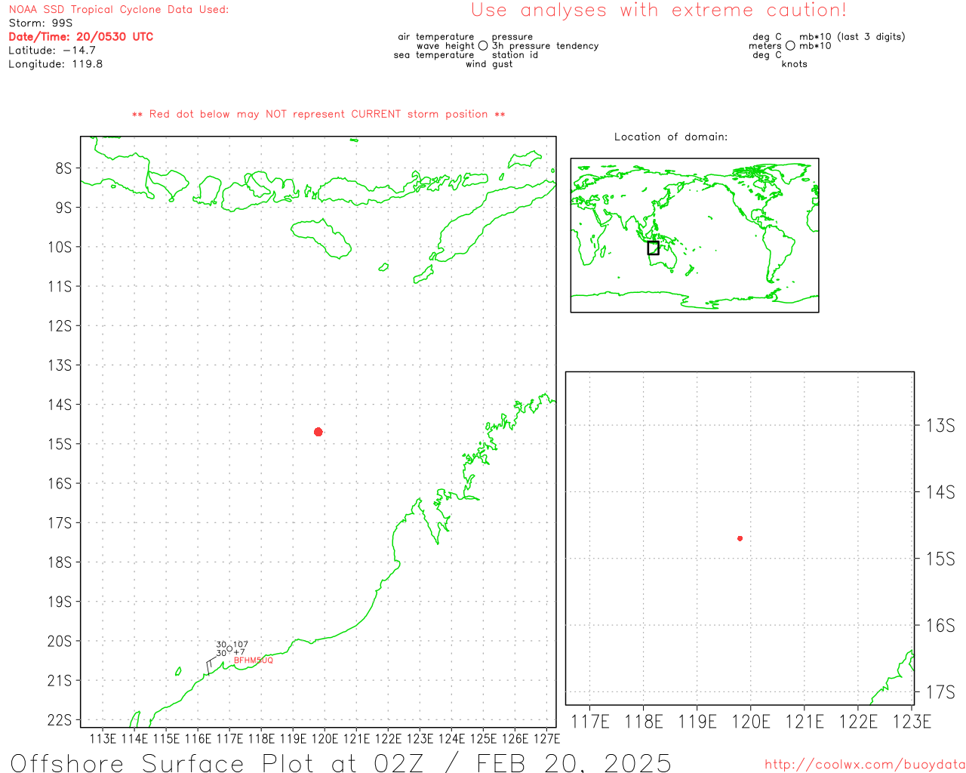The height and width of the screenshot is (773, 966).
Task: Click the 15S label on zoomed inset map
Action: pos(940,559)
